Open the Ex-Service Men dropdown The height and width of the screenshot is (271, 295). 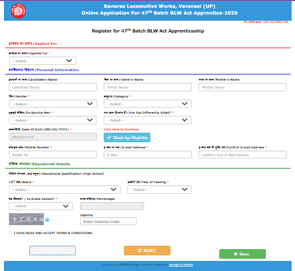click(x=53, y=120)
